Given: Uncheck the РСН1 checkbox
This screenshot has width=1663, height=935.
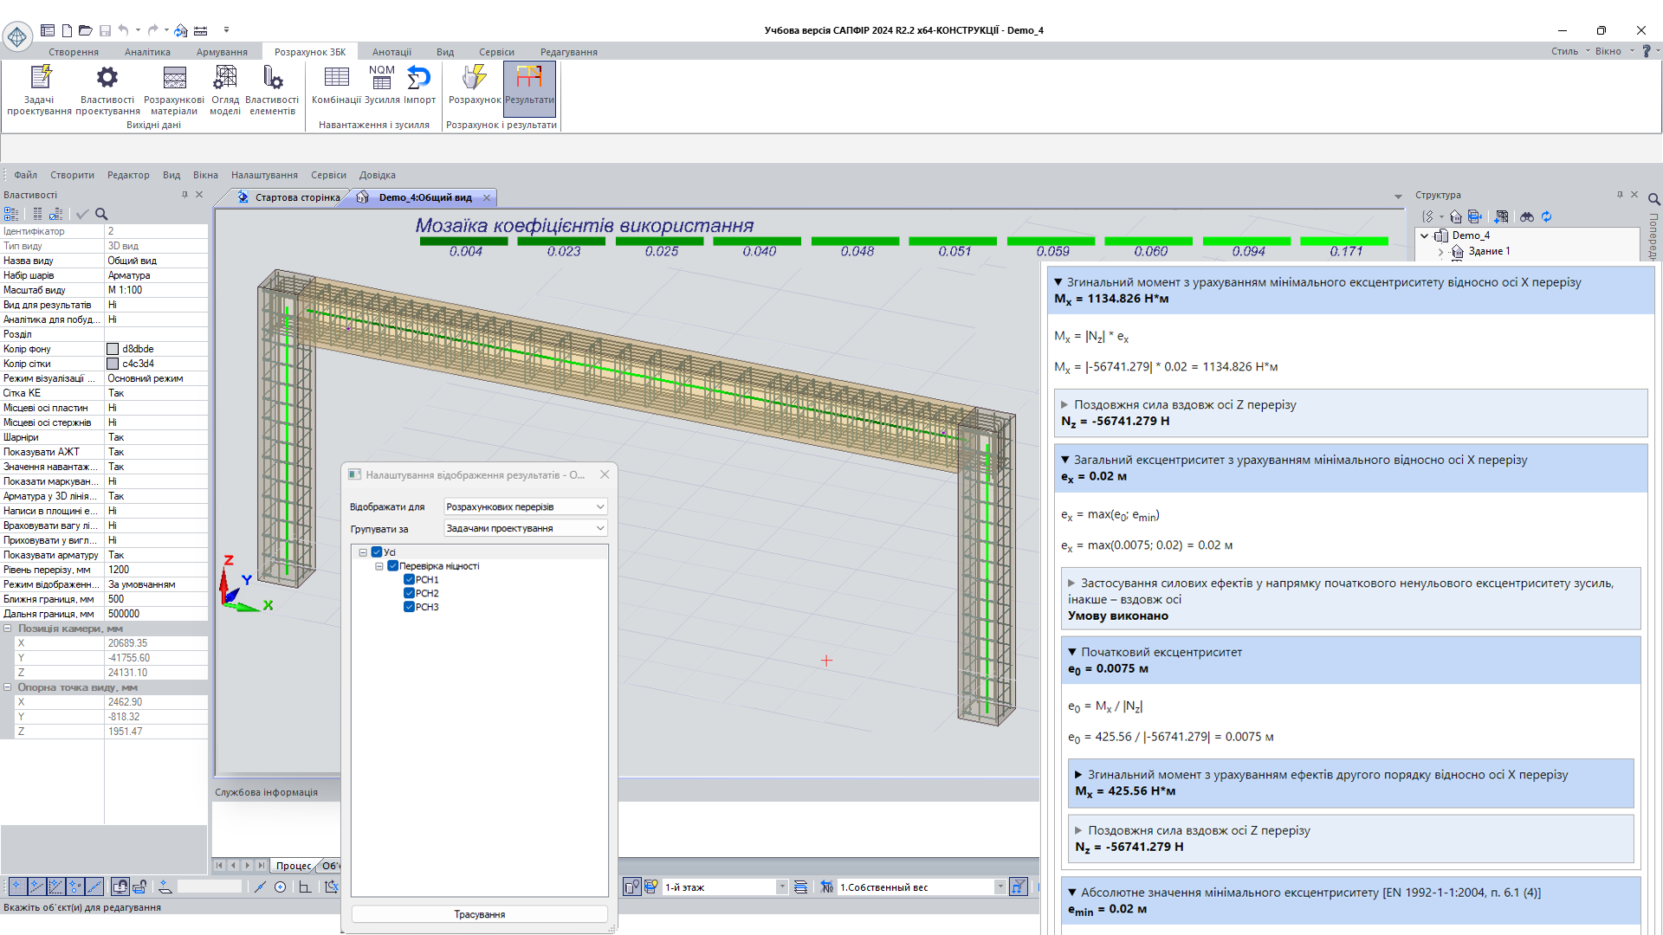Looking at the screenshot, I should click(409, 580).
